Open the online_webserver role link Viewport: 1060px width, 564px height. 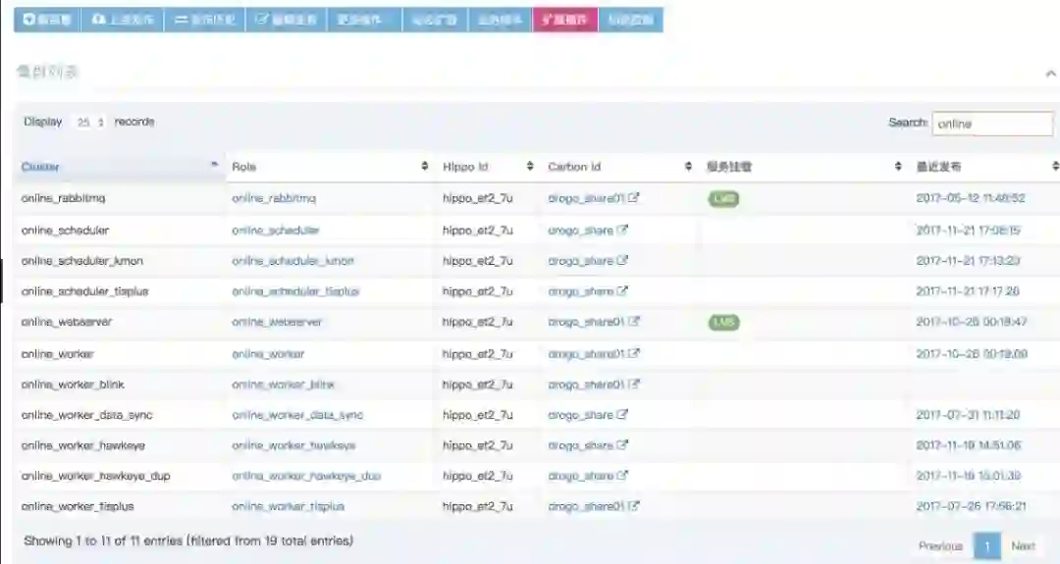point(277,322)
